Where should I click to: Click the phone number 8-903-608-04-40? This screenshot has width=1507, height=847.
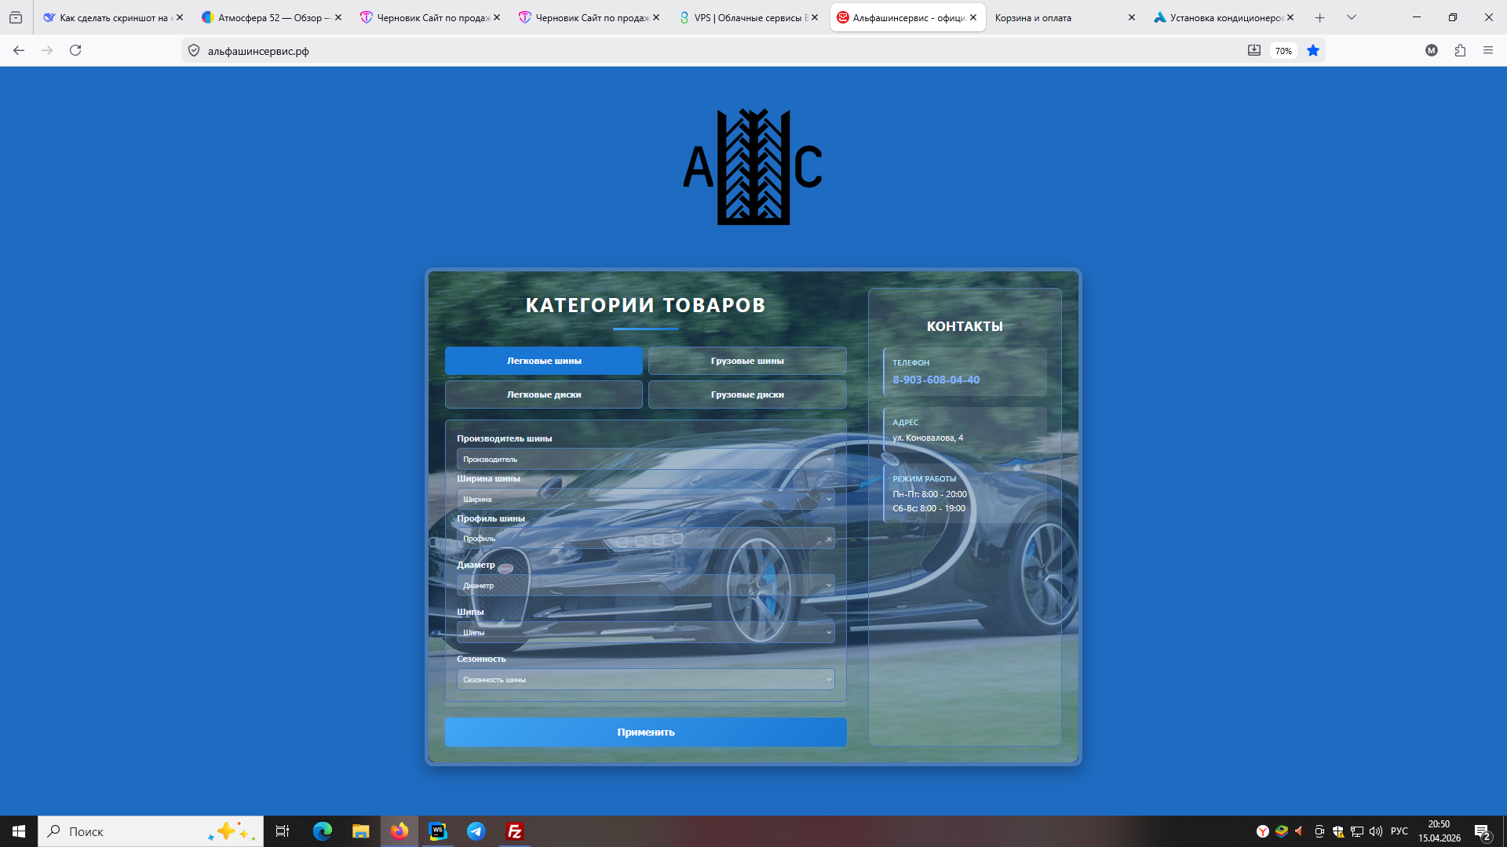click(936, 380)
